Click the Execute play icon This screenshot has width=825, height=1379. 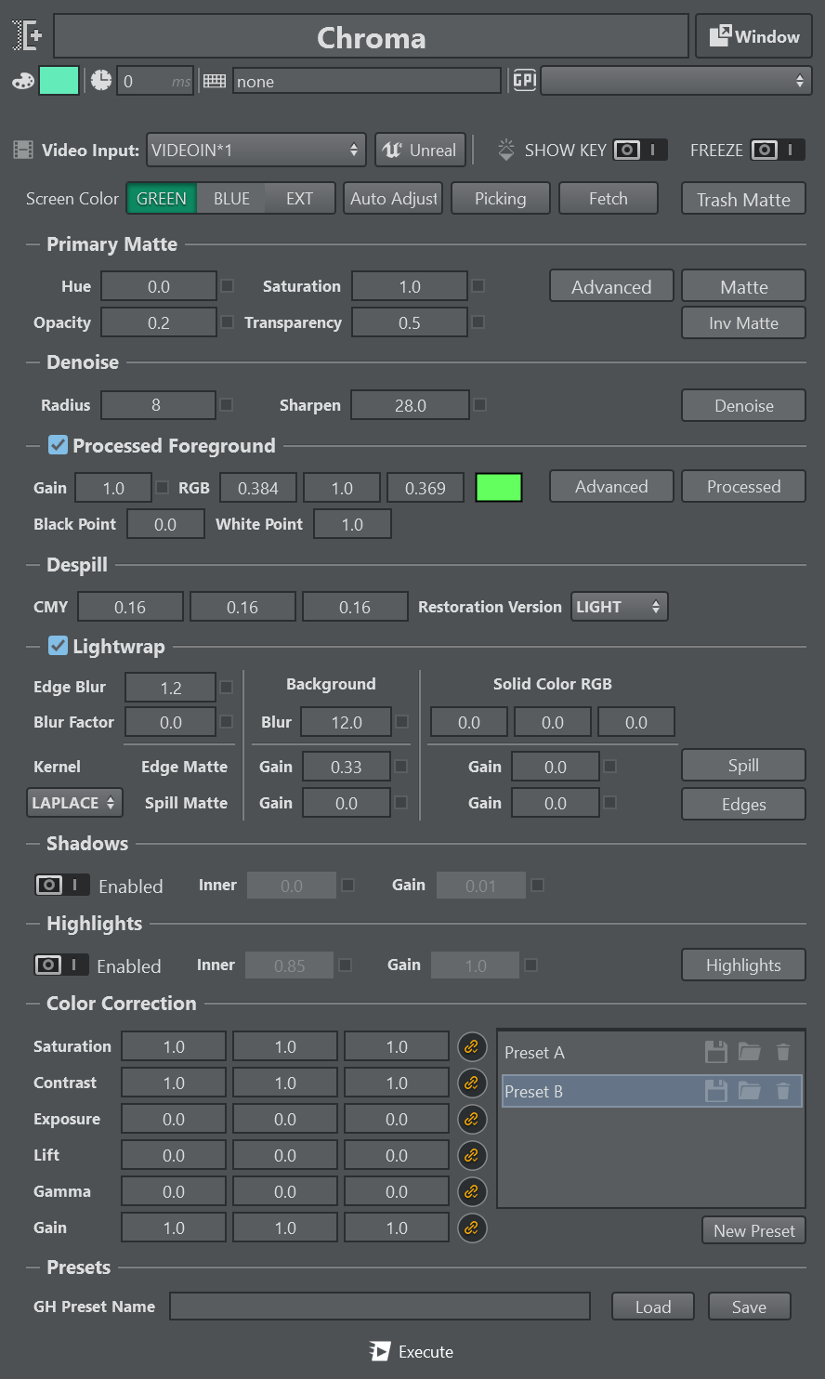(379, 1351)
